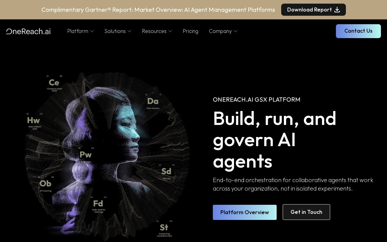The image size is (387, 242).
Task: Click the 'Sd' Sick day element
Action: click(x=167, y=172)
